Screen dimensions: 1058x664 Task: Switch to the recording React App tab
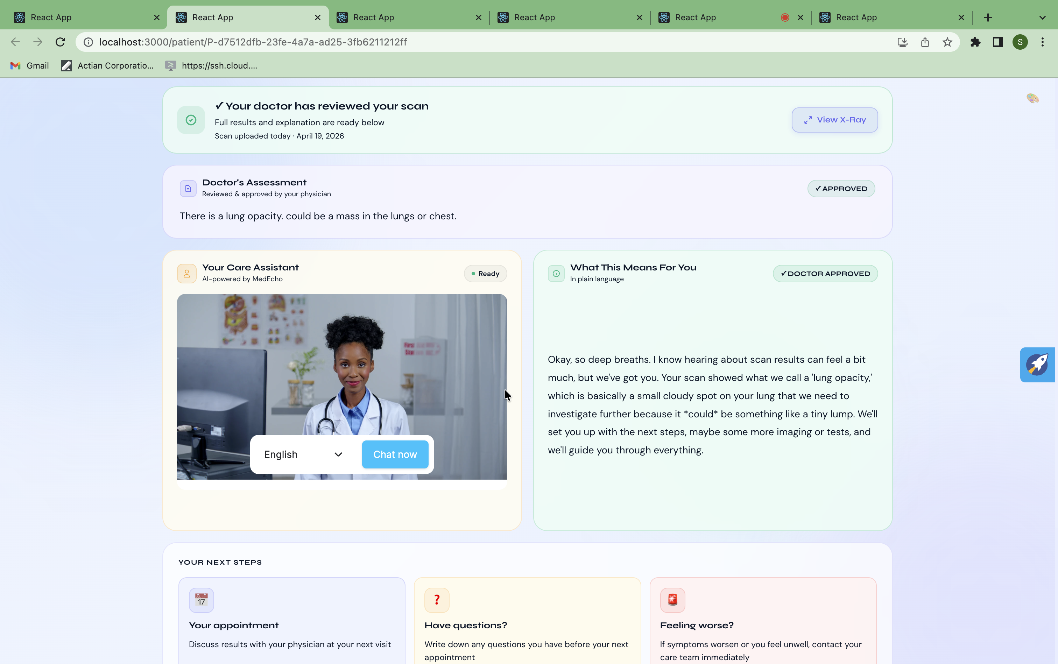(720, 17)
